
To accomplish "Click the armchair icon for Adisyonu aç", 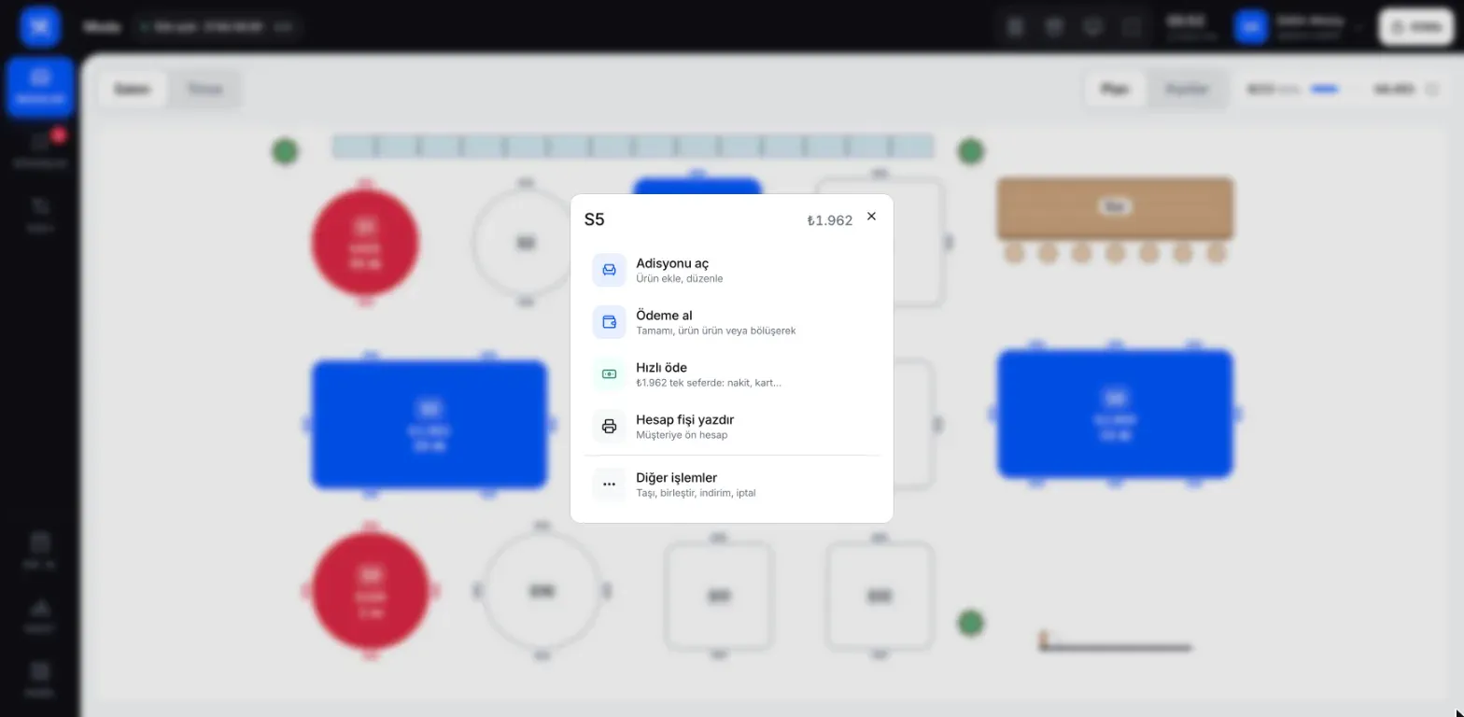I will click(609, 270).
